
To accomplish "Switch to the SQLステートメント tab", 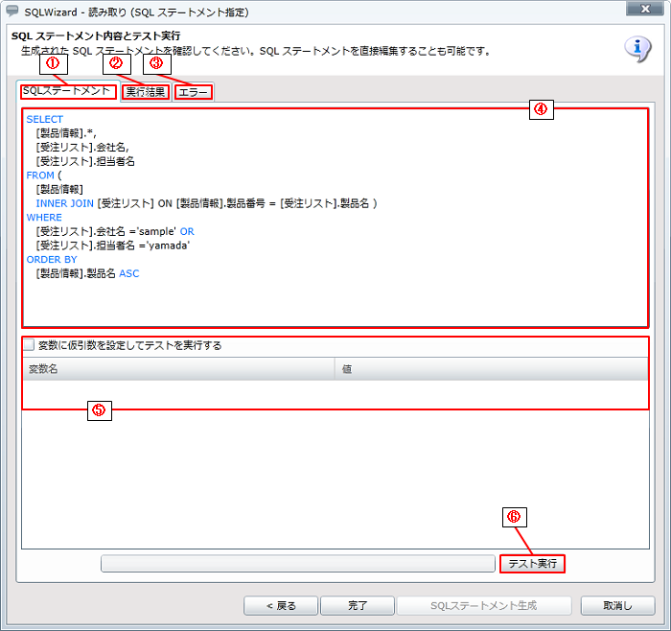I will tap(67, 92).
